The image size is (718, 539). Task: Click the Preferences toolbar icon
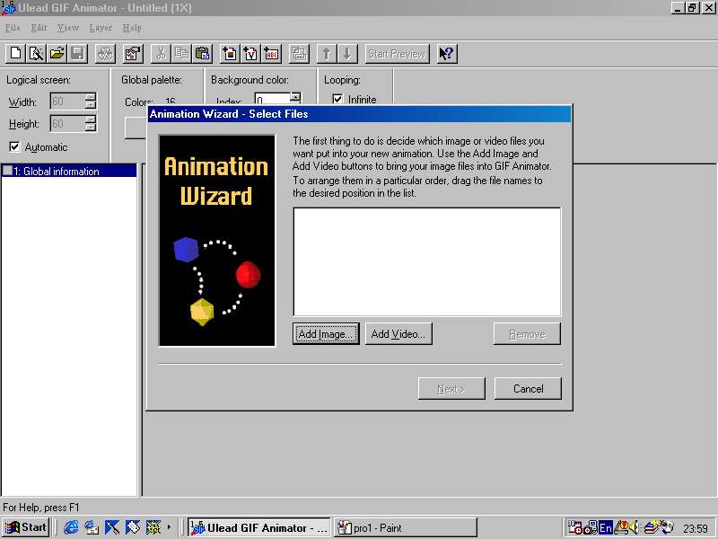tap(133, 53)
